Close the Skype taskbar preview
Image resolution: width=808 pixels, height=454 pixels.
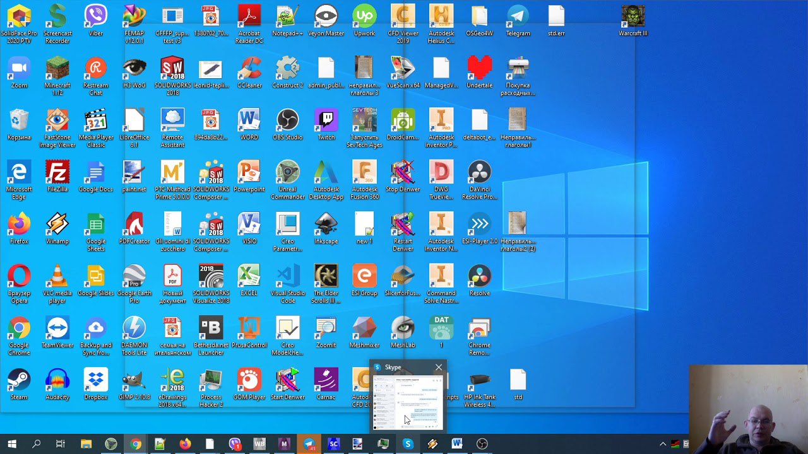tap(439, 367)
